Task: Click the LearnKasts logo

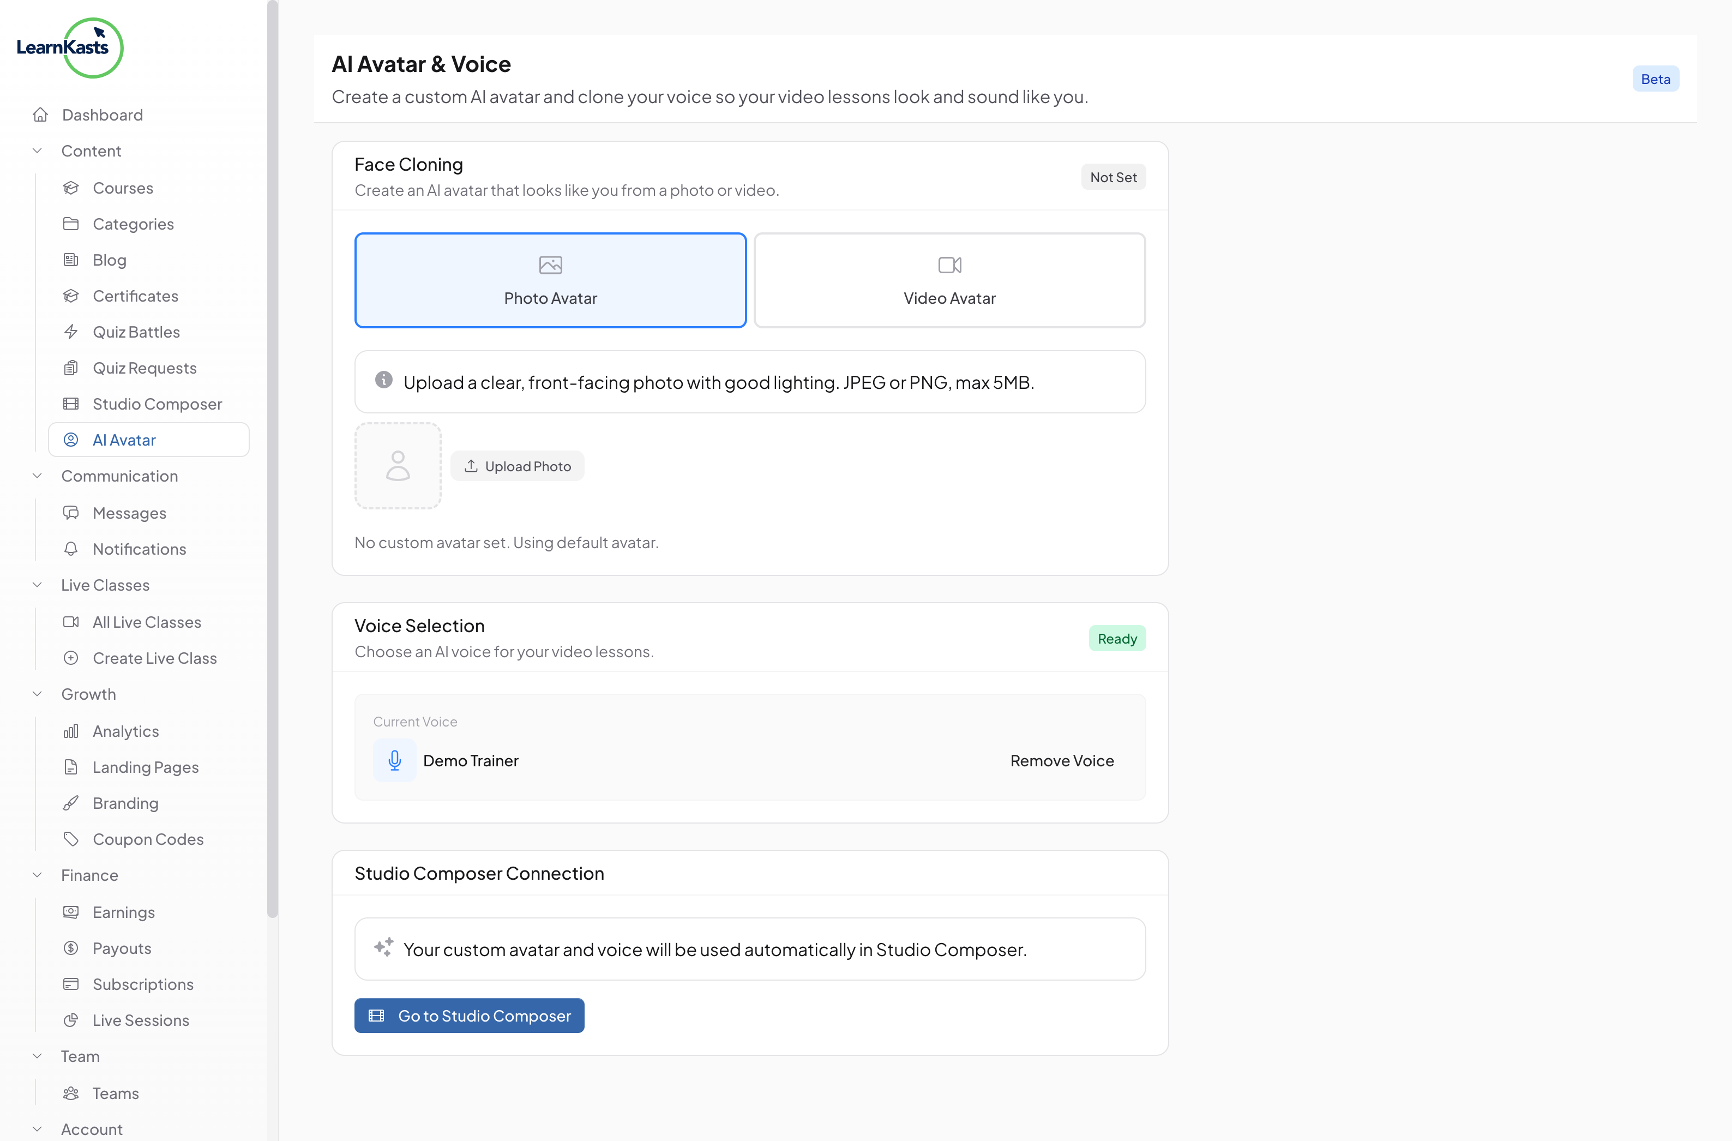Action: coord(70,48)
